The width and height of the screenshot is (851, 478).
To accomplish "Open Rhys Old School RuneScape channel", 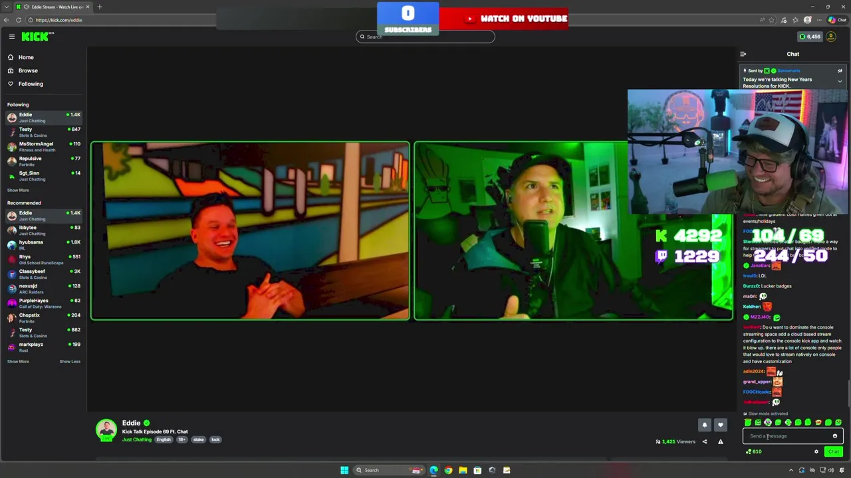I will pos(43,260).
